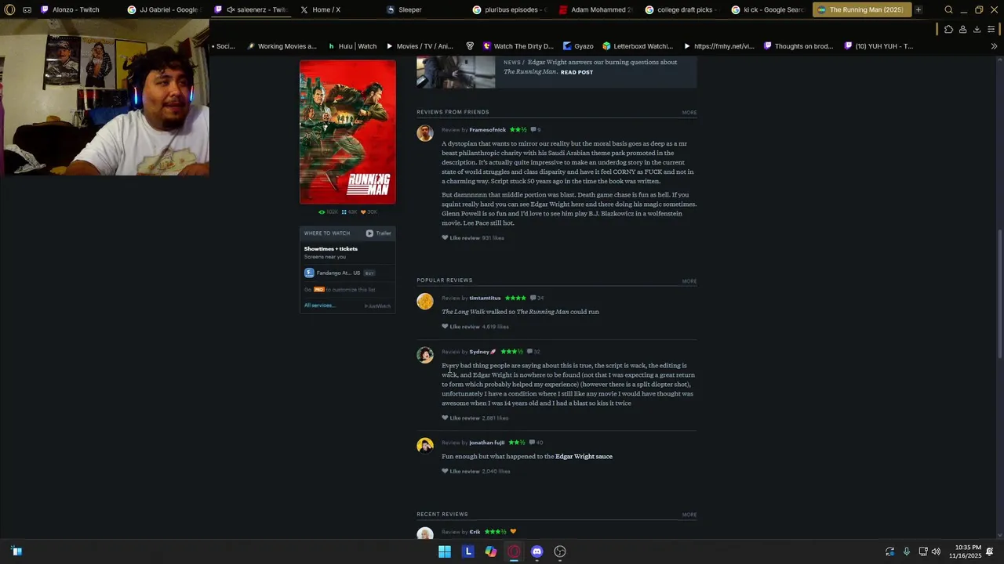
Task: Open the JustWatch link
Action: 377,306
